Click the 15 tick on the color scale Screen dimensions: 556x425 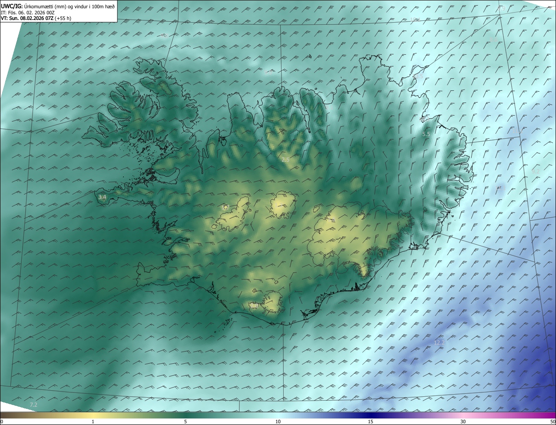click(x=371, y=422)
